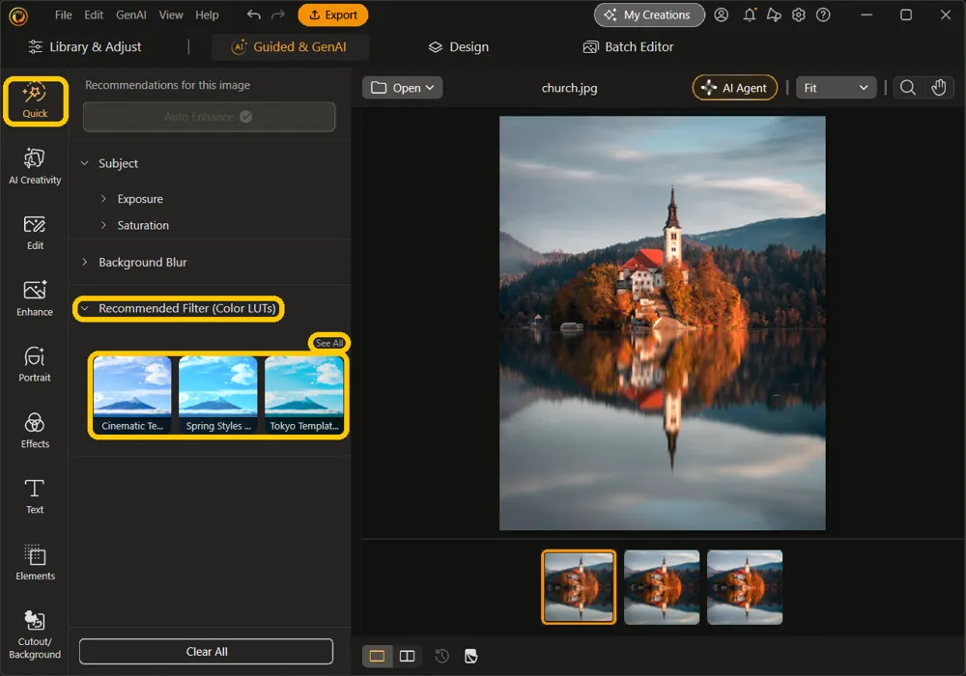Open the File menu
The width and height of the screenshot is (966, 676).
pyautogui.click(x=64, y=14)
